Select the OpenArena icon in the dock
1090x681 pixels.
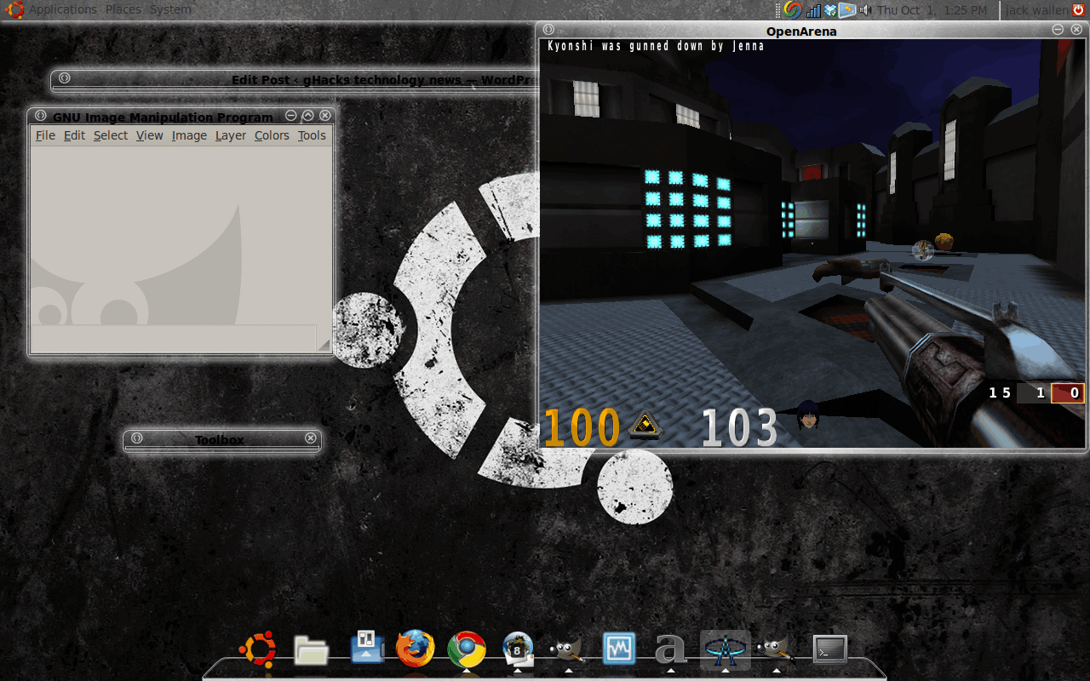click(x=725, y=650)
